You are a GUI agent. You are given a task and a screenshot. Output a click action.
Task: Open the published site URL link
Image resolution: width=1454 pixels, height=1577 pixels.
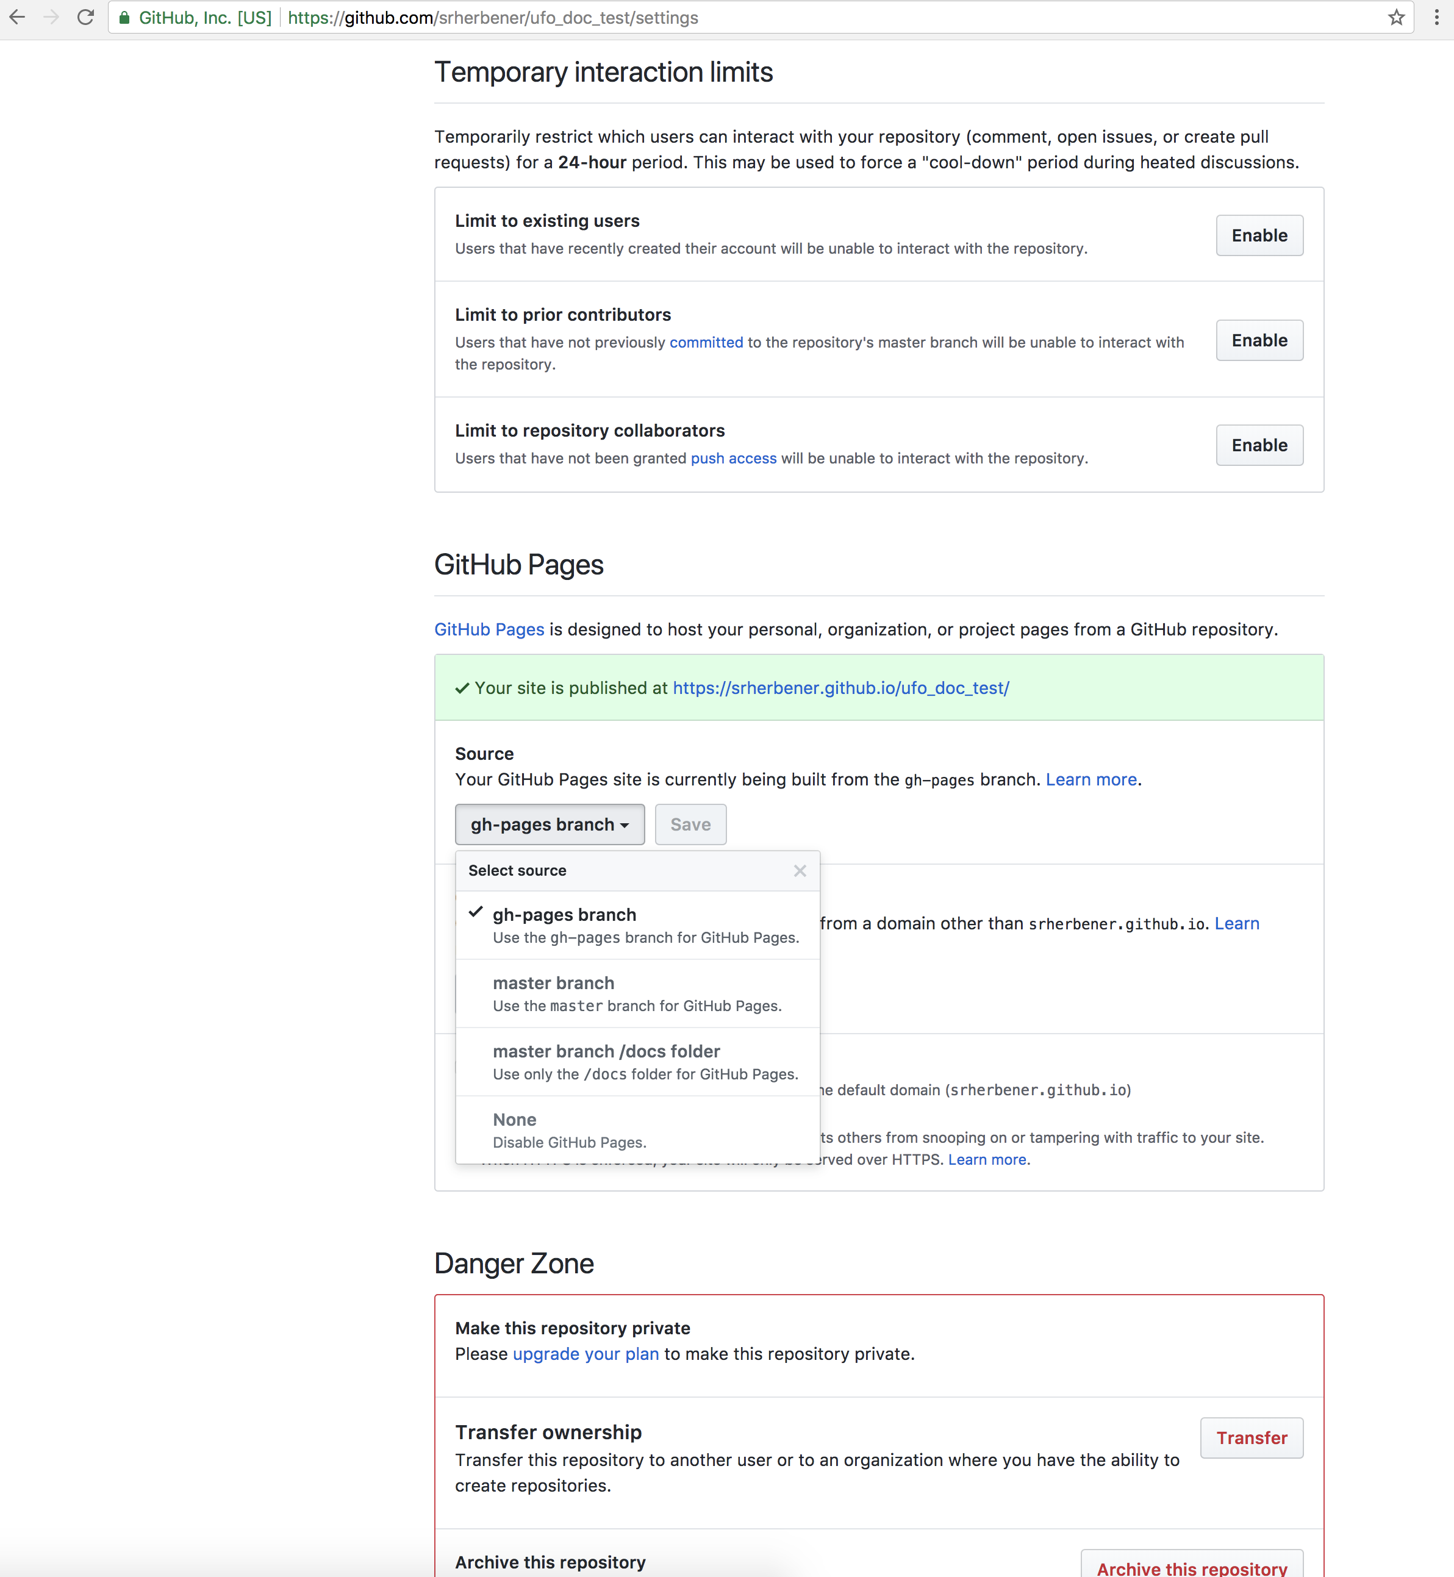click(x=840, y=688)
